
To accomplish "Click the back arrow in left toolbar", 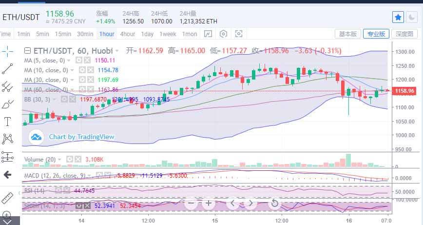I will (x=7, y=175).
